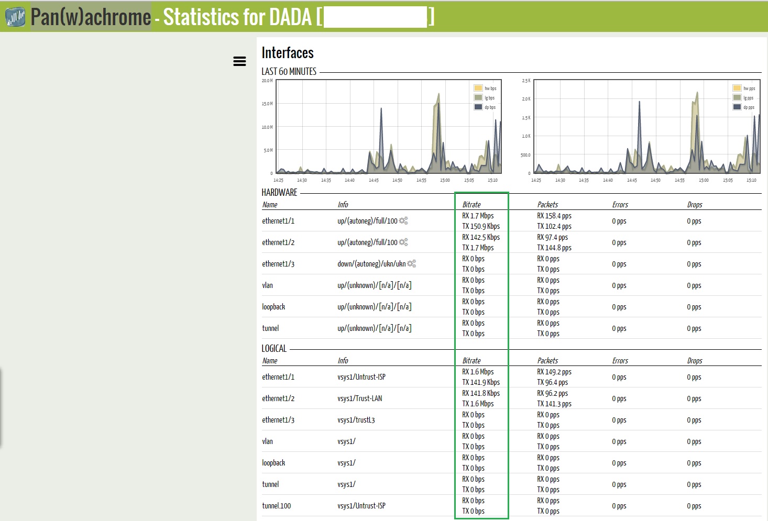
Task: Select the tunnel.100 logical row name
Action: [277, 506]
